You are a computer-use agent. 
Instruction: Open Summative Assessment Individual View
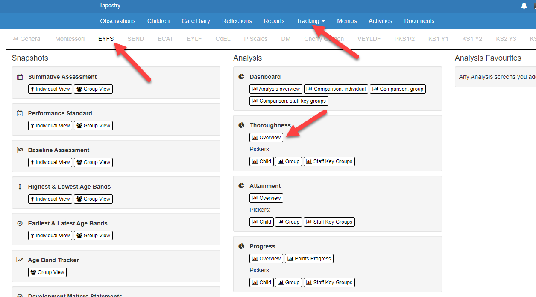(50, 89)
